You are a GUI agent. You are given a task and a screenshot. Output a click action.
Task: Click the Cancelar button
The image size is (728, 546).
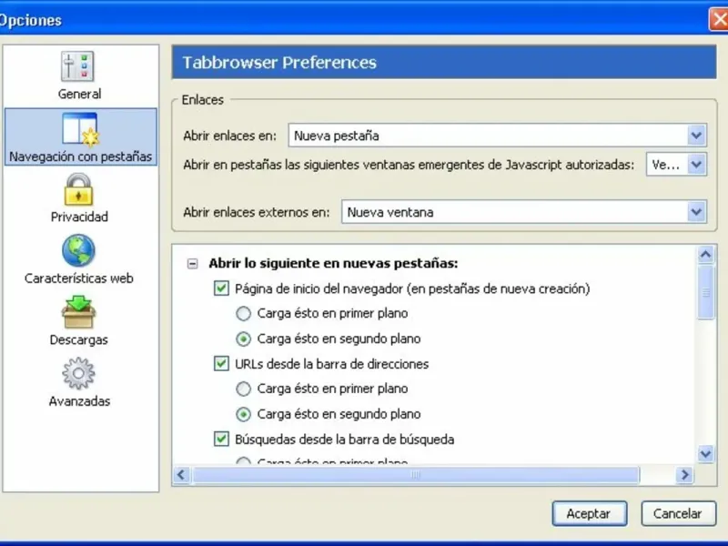click(x=677, y=513)
